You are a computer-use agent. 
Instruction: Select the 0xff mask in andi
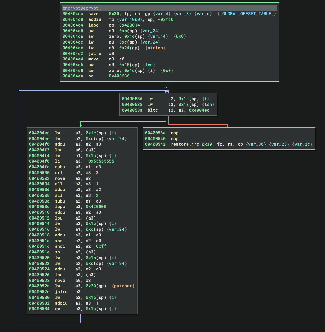(101, 246)
